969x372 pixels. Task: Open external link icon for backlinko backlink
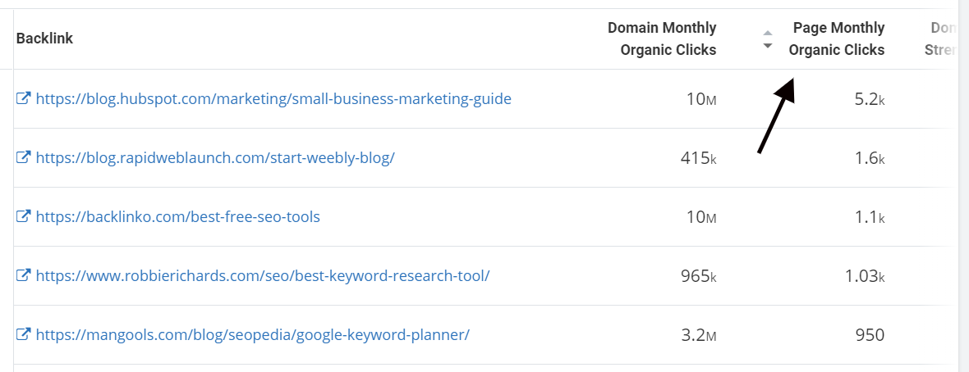(23, 217)
